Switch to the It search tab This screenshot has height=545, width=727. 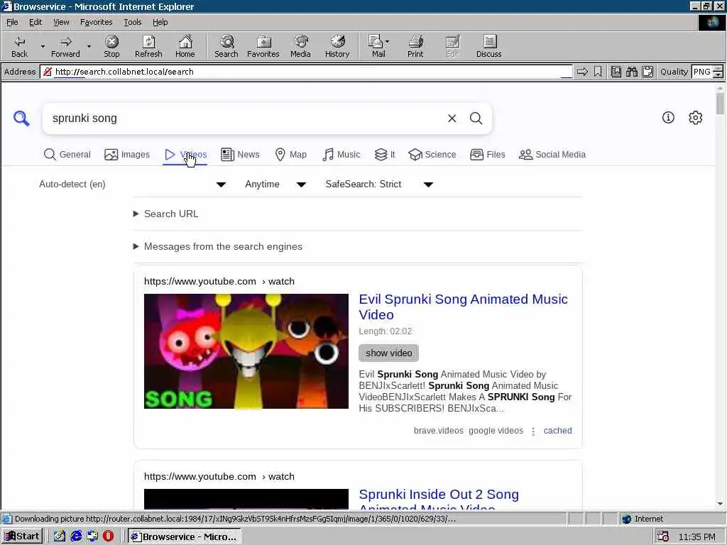(384, 154)
